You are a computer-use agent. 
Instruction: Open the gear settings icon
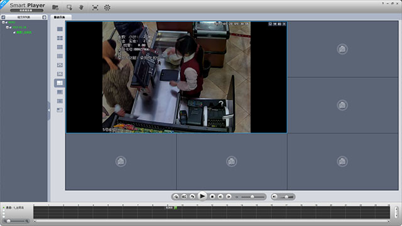click(x=107, y=8)
